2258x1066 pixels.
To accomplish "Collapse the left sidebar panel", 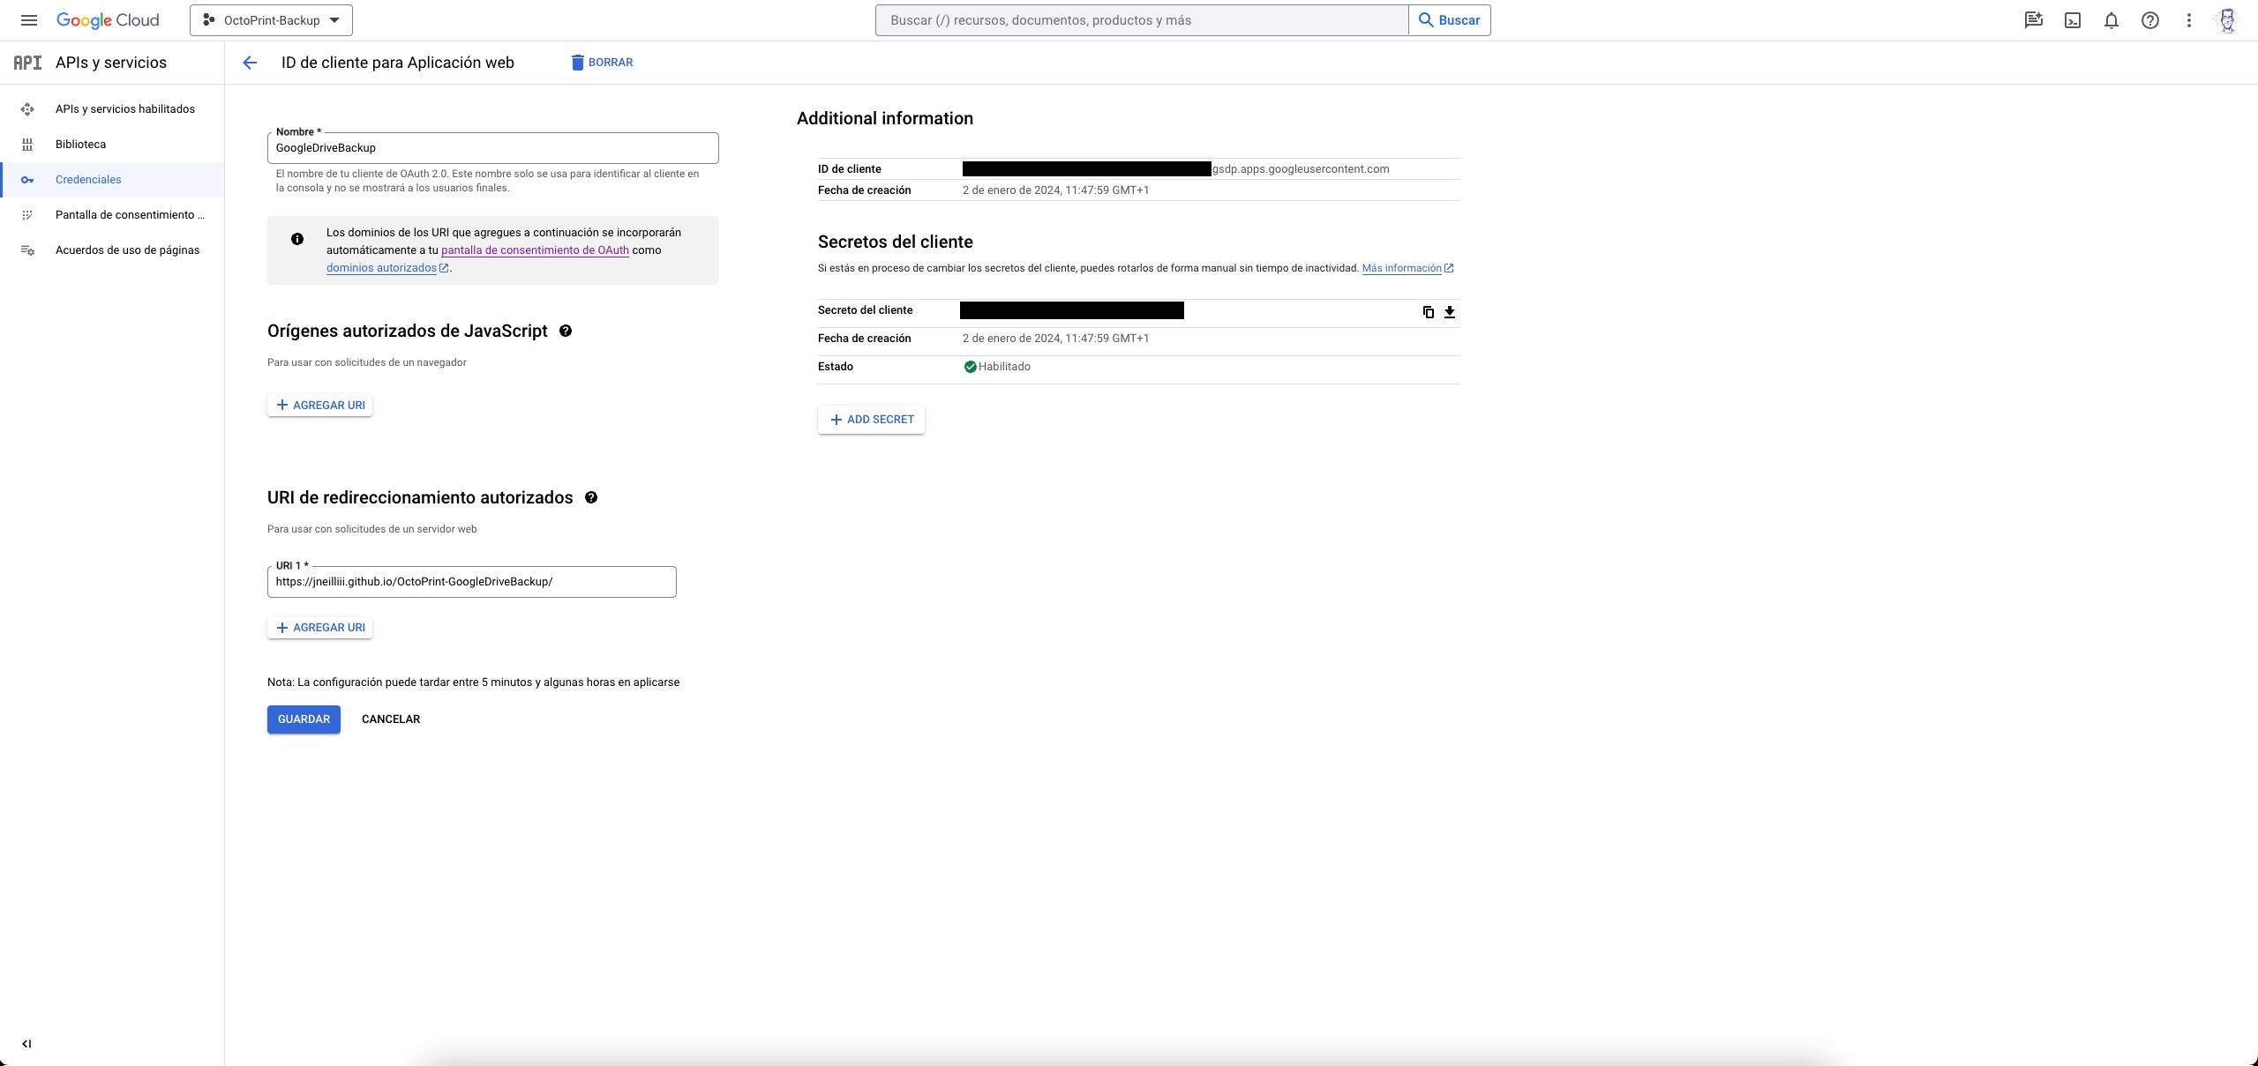I will coord(26,1044).
